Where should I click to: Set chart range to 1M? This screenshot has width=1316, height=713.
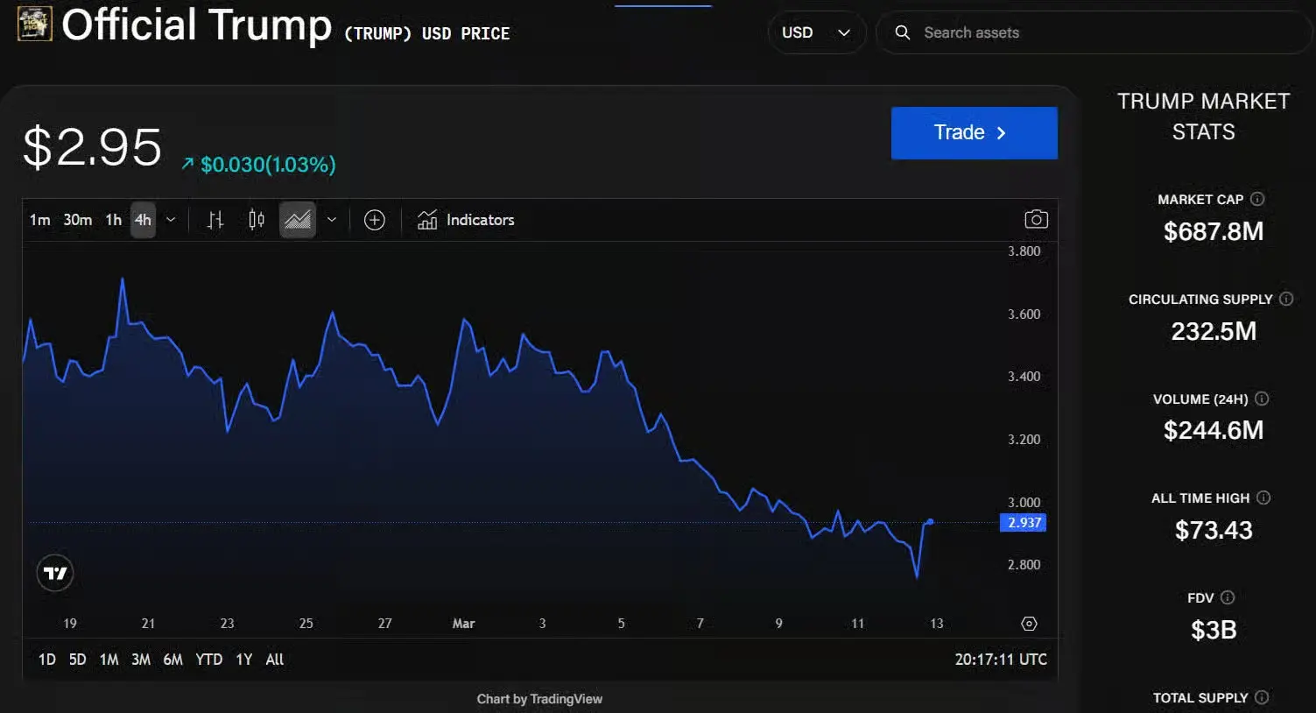point(109,660)
